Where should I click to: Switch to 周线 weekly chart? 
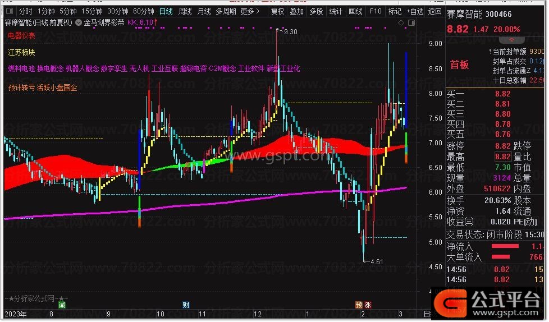tap(185, 11)
